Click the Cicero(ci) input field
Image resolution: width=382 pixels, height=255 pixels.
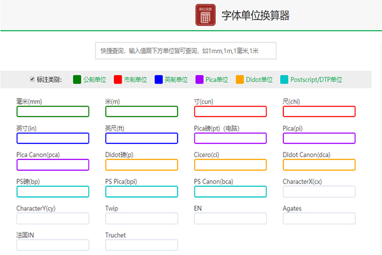click(x=230, y=164)
